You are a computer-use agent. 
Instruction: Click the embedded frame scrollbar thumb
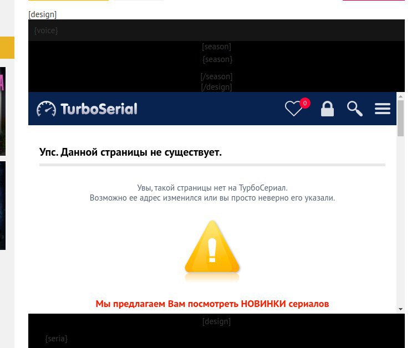[400, 118]
